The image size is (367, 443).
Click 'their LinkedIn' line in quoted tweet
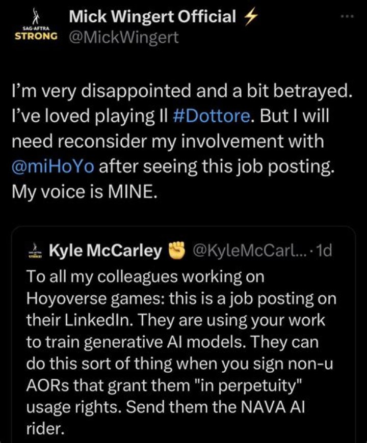click(x=80, y=321)
